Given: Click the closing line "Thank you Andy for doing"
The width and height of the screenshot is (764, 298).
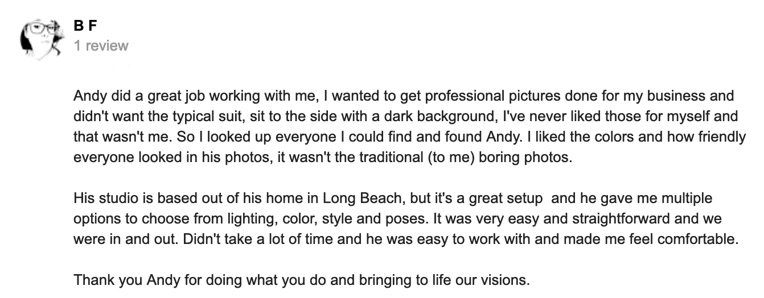Looking at the screenshot, I should 302,280.
